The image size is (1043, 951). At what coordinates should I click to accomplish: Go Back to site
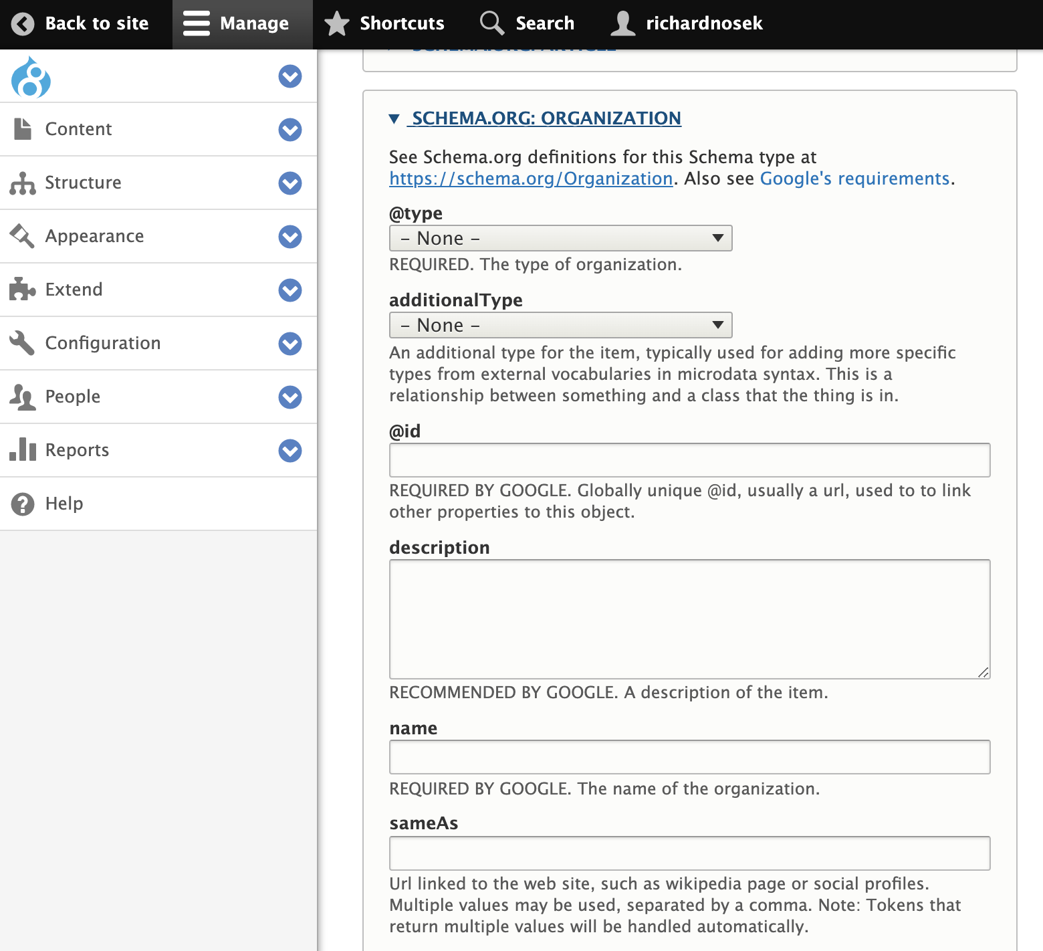coord(96,23)
